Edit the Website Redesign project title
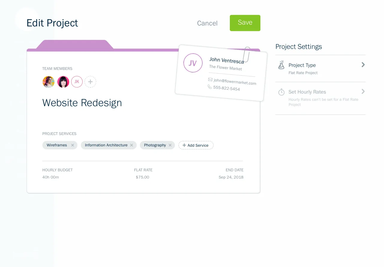384x267 pixels. pos(82,103)
